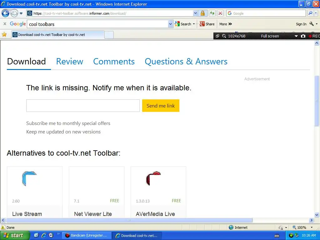
Task: Click the vertical scrollbar up arrow
Action: coord(317,43)
